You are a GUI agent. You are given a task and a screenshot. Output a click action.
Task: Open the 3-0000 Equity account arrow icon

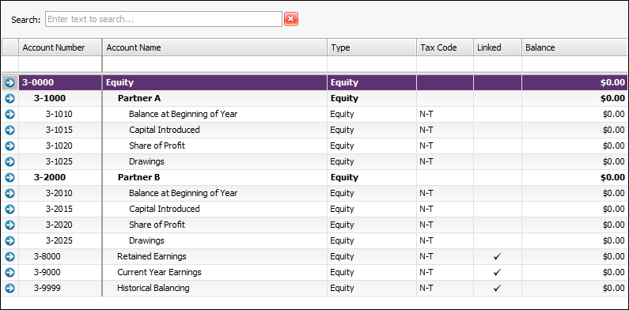(x=10, y=82)
